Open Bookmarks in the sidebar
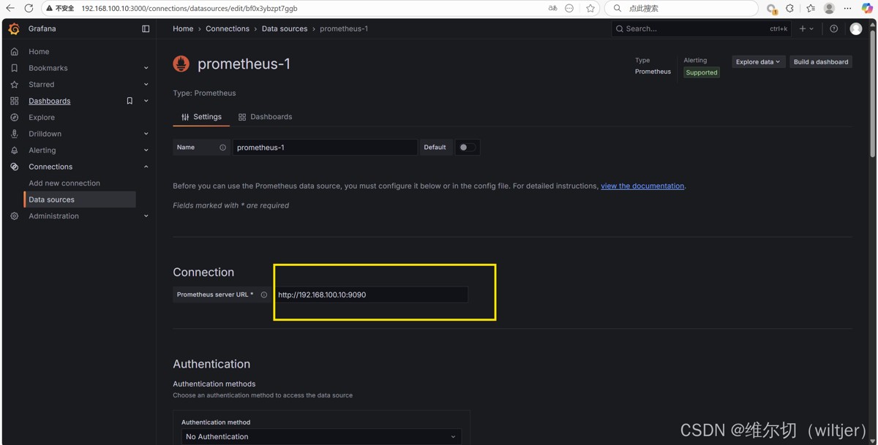The height and width of the screenshot is (445, 878). click(48, 68)
